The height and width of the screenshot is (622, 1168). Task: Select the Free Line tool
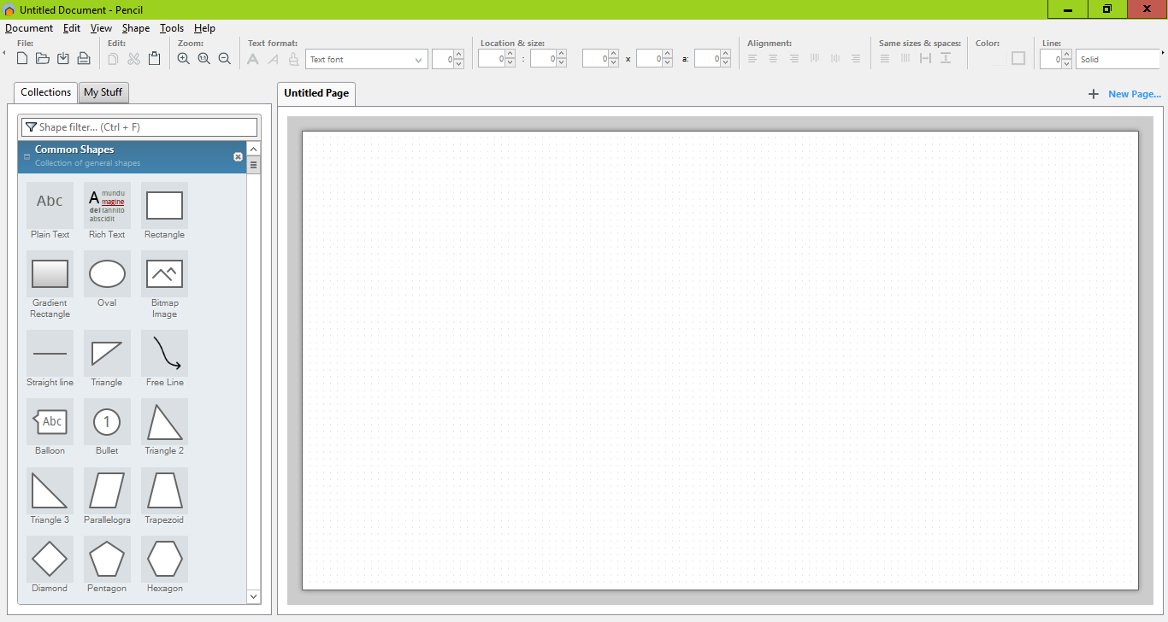click(163, 353)
